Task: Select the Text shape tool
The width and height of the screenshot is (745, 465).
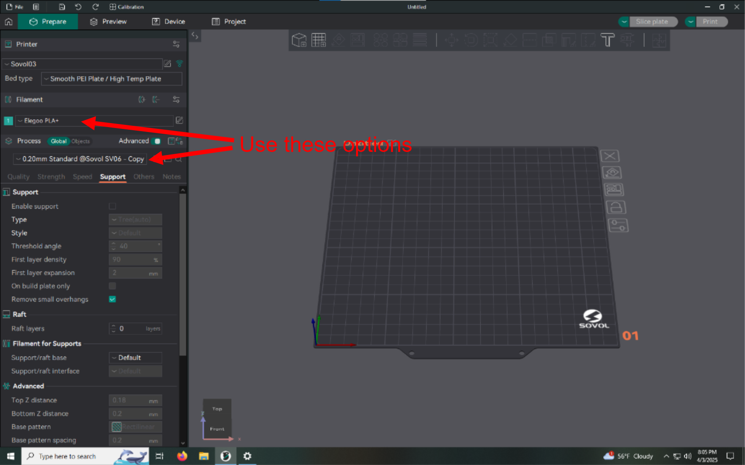Action: click(x=608, y=40)
